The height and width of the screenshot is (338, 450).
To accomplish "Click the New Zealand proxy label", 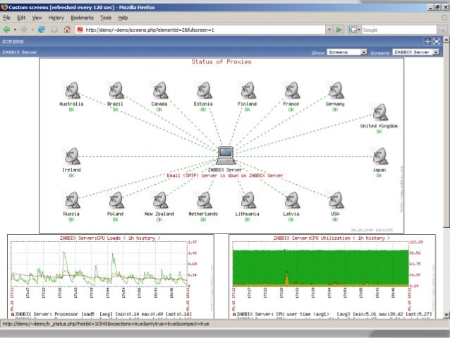I will [x=159, y=214].
